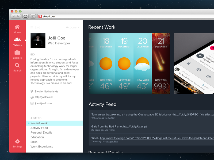Jump to Skills section
The image size is (214, 160).
click(34, 142)
